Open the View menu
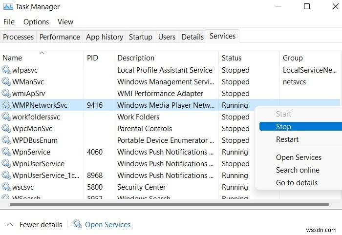342x235 pixels. (x=65, y=22)
